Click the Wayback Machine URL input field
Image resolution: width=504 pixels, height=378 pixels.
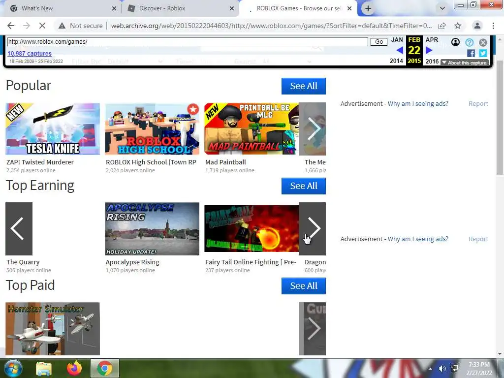pyautogui.click(x=188, y=42)
